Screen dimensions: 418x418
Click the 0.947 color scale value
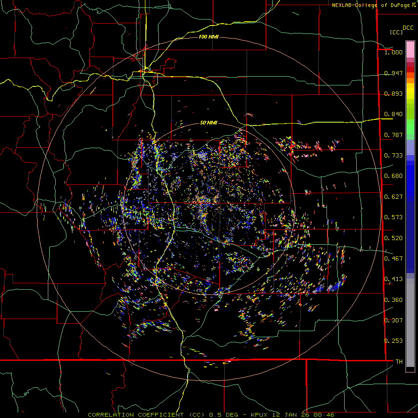pos(393,73)
